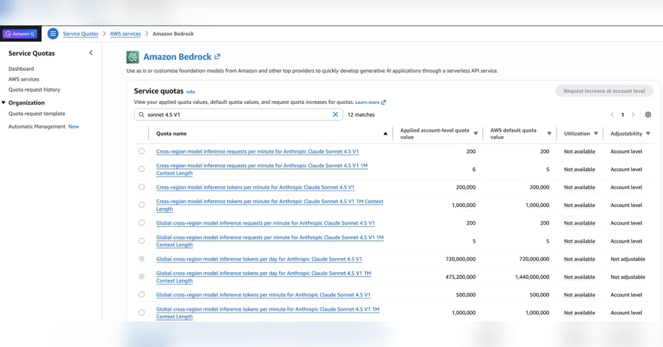The height and width of the screenshot is (347, 663).
Task: Open table preferences gear icon
Action: (648, 115)
